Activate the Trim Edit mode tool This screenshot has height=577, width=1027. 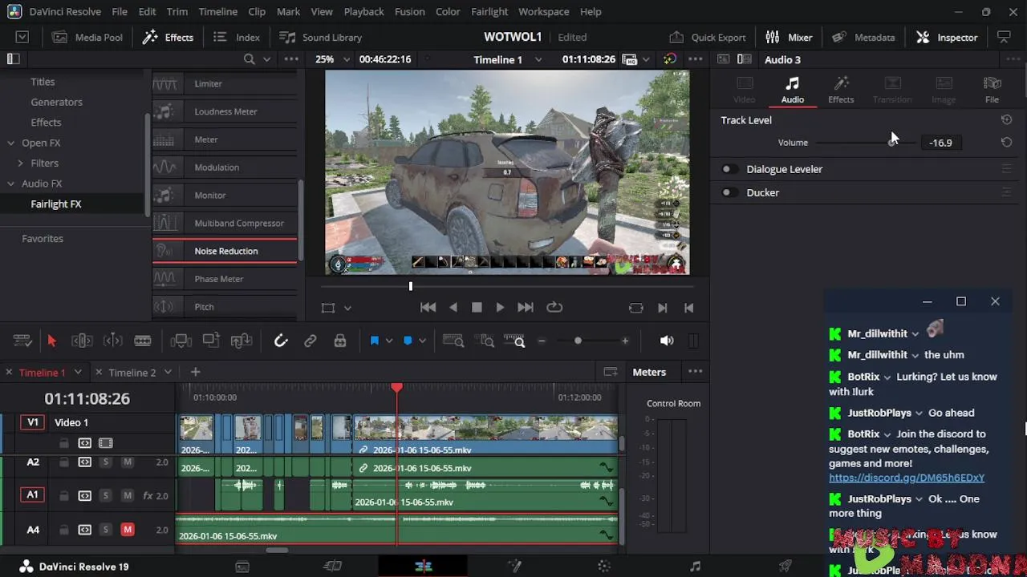point(82,341)
